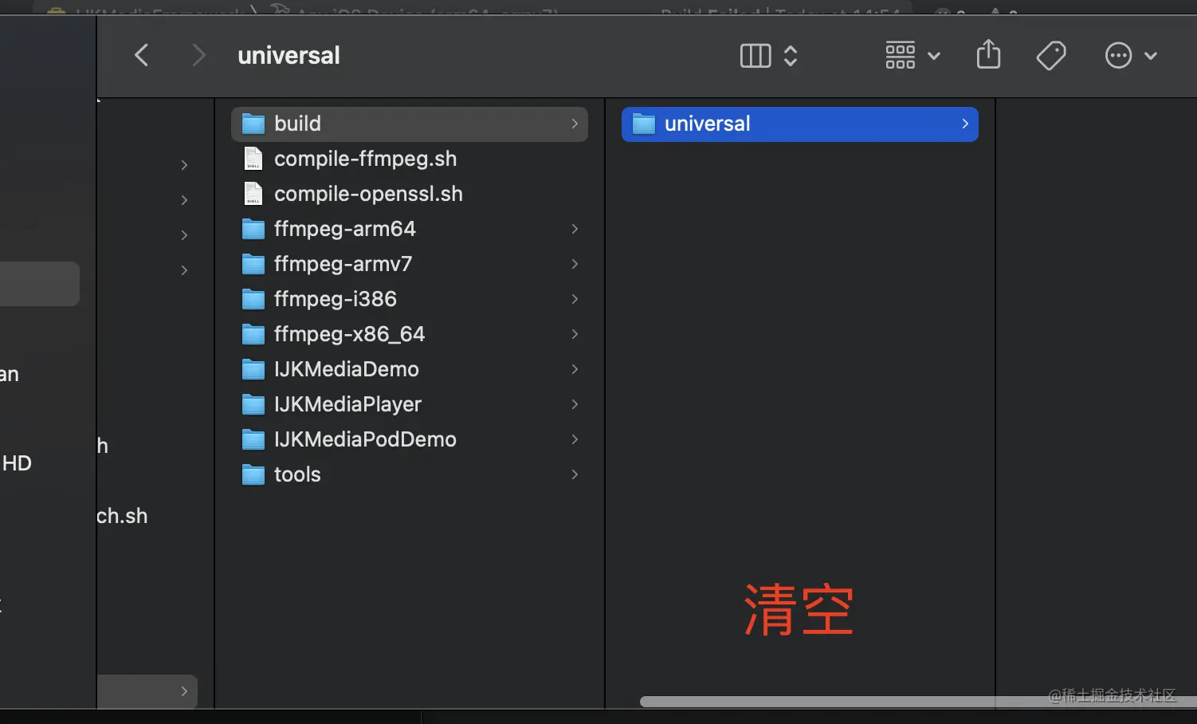The image size is (1197, 724).
Task: Select the IJKMediaPodDemo folder icon
Action: point(253,439)
